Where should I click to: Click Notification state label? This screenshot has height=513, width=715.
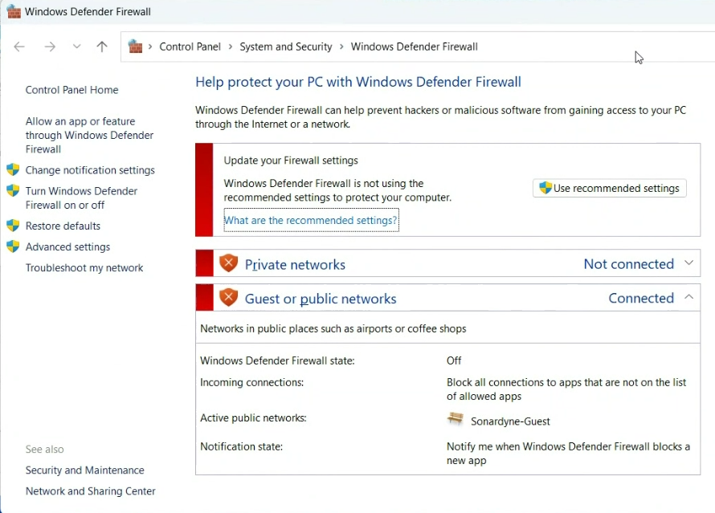click(241, 446)
